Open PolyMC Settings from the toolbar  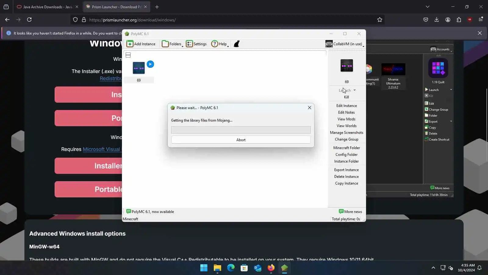coord(196,44)
